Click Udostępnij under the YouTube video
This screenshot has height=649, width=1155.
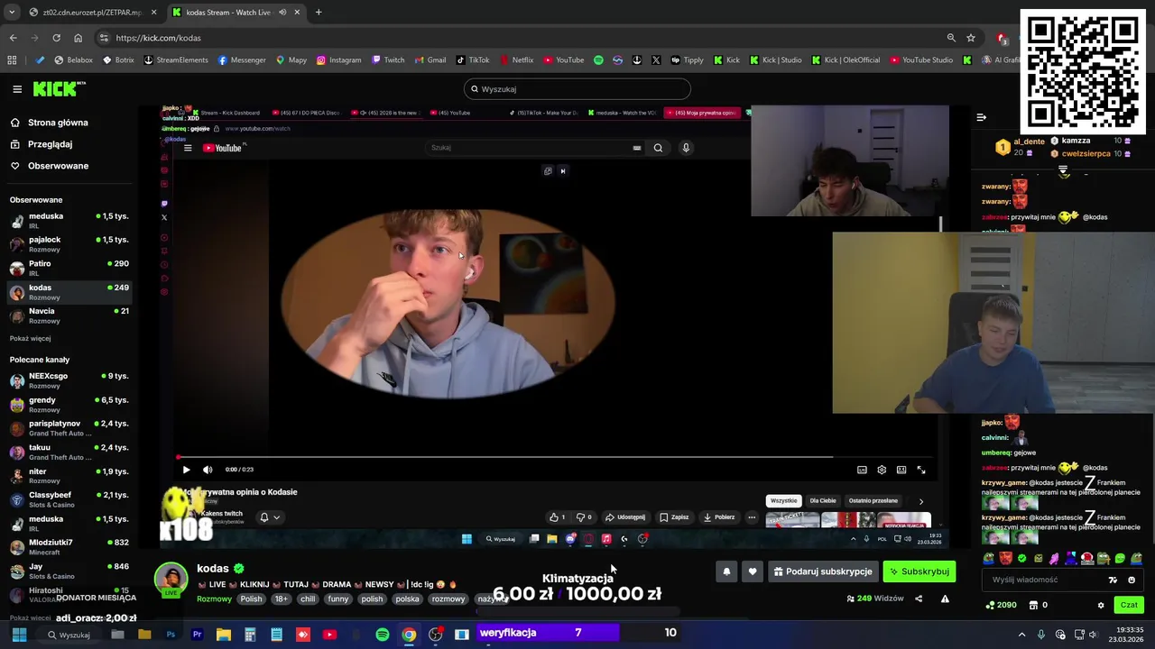pyautogui.click(x=625, y=517)
